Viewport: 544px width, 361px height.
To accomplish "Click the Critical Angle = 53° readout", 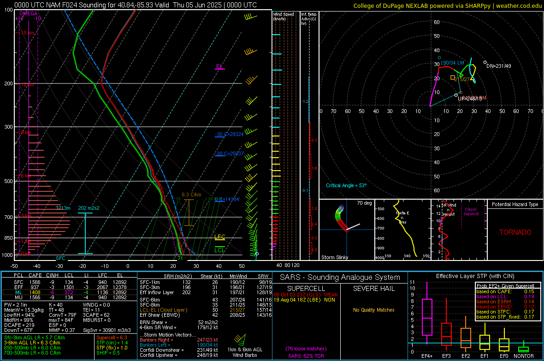I will tap(346, 185).
